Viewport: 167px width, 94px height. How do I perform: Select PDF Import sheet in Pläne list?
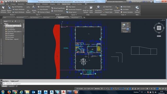coord(10,33)
